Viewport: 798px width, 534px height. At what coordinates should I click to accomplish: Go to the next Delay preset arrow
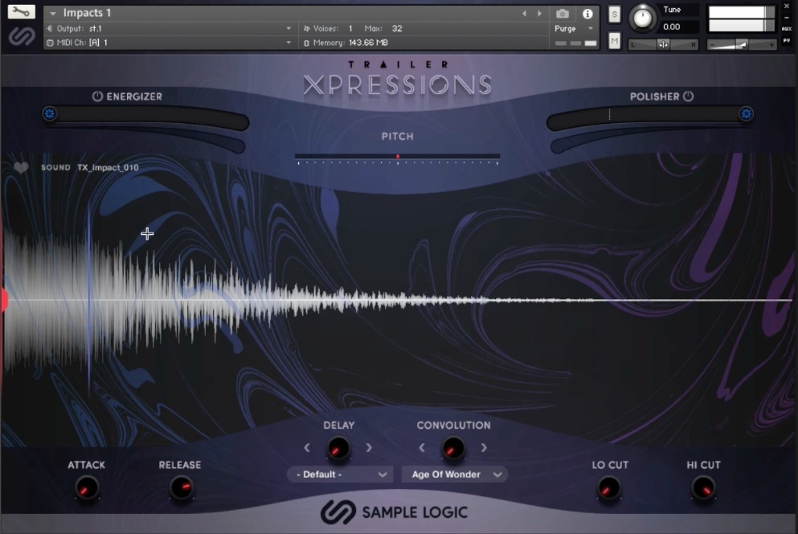[369, 448]
